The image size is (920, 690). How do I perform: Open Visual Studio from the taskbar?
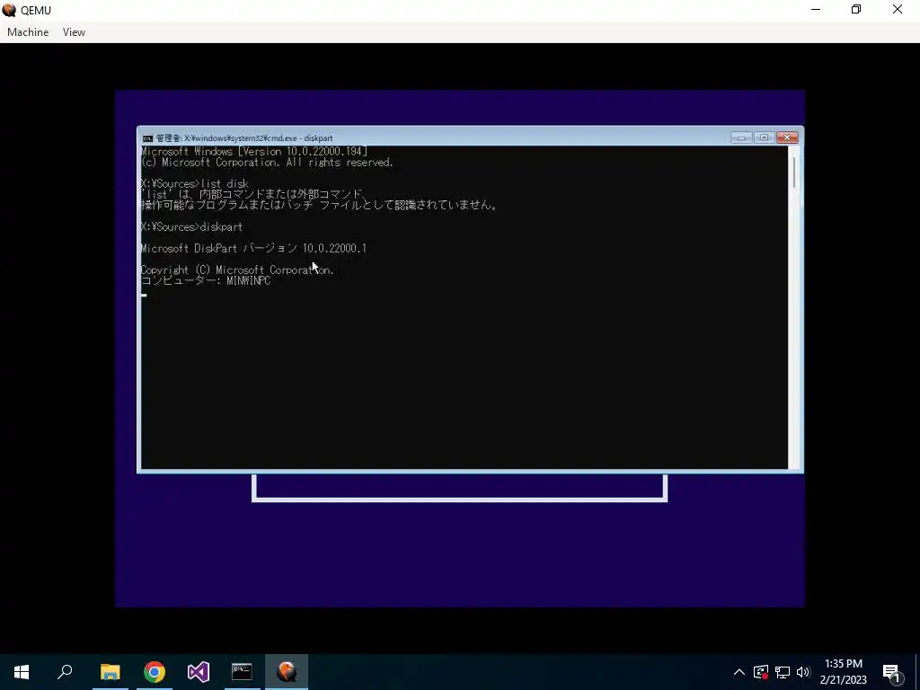199,672
